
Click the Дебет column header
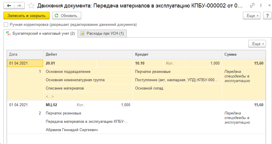pyautogui.click(x=88, y=55)
